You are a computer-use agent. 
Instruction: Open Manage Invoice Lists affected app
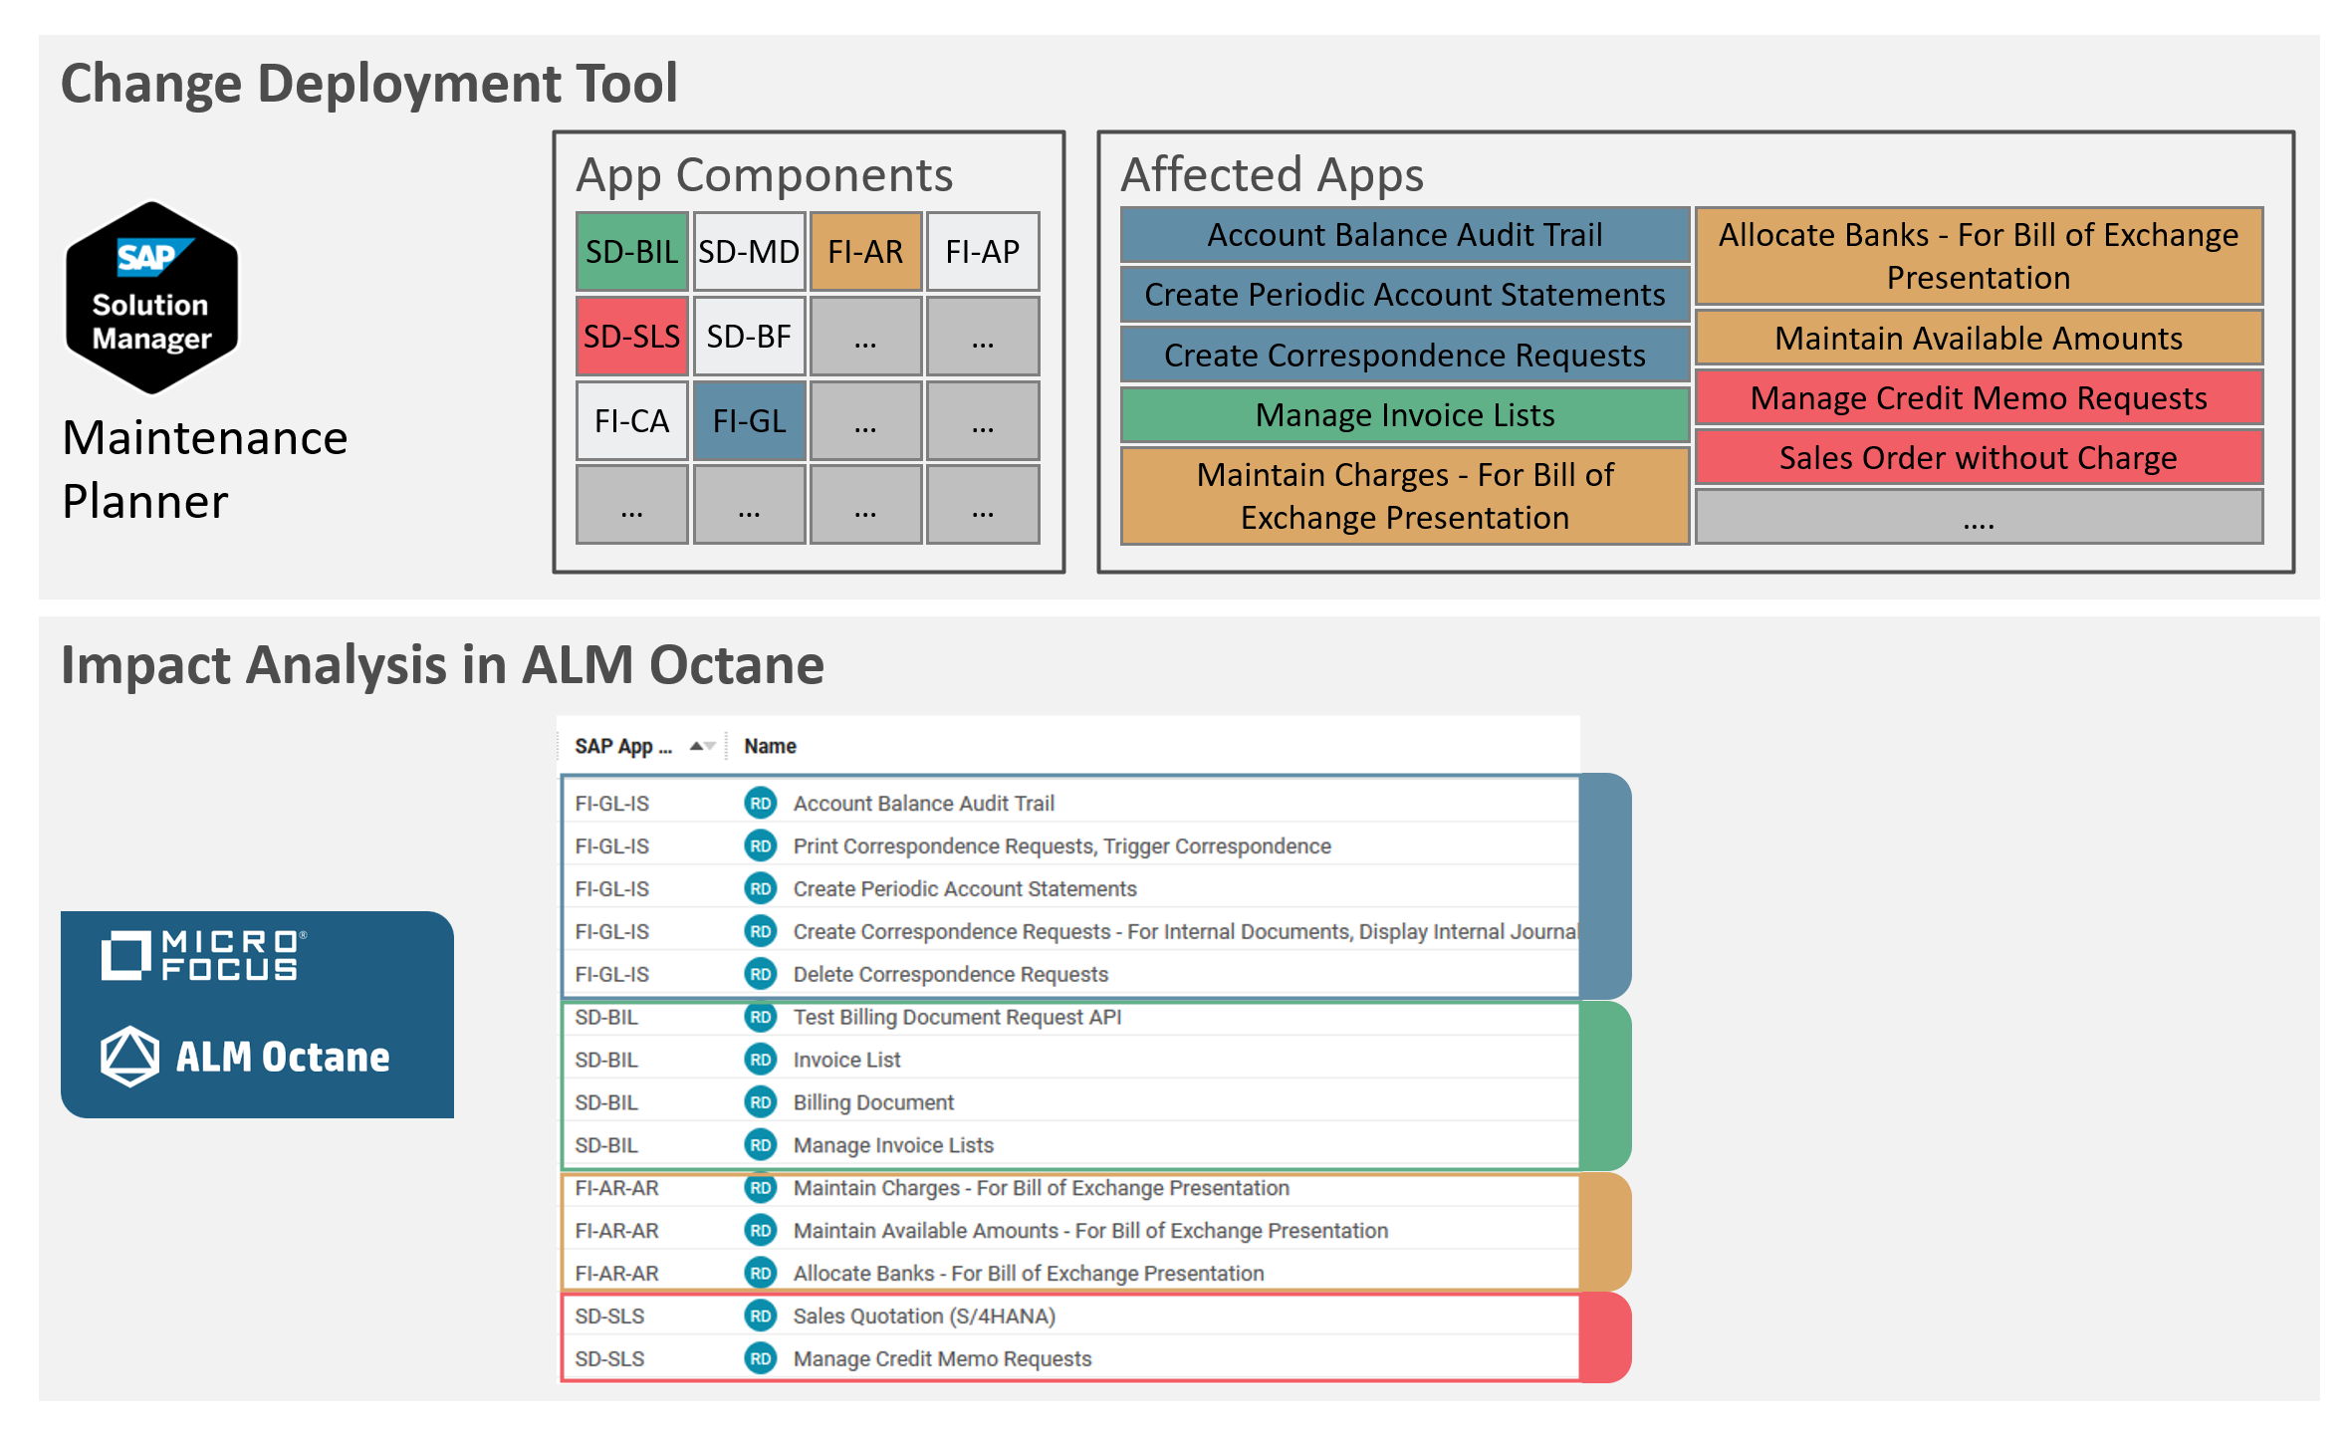click(x=1404, y=415)
